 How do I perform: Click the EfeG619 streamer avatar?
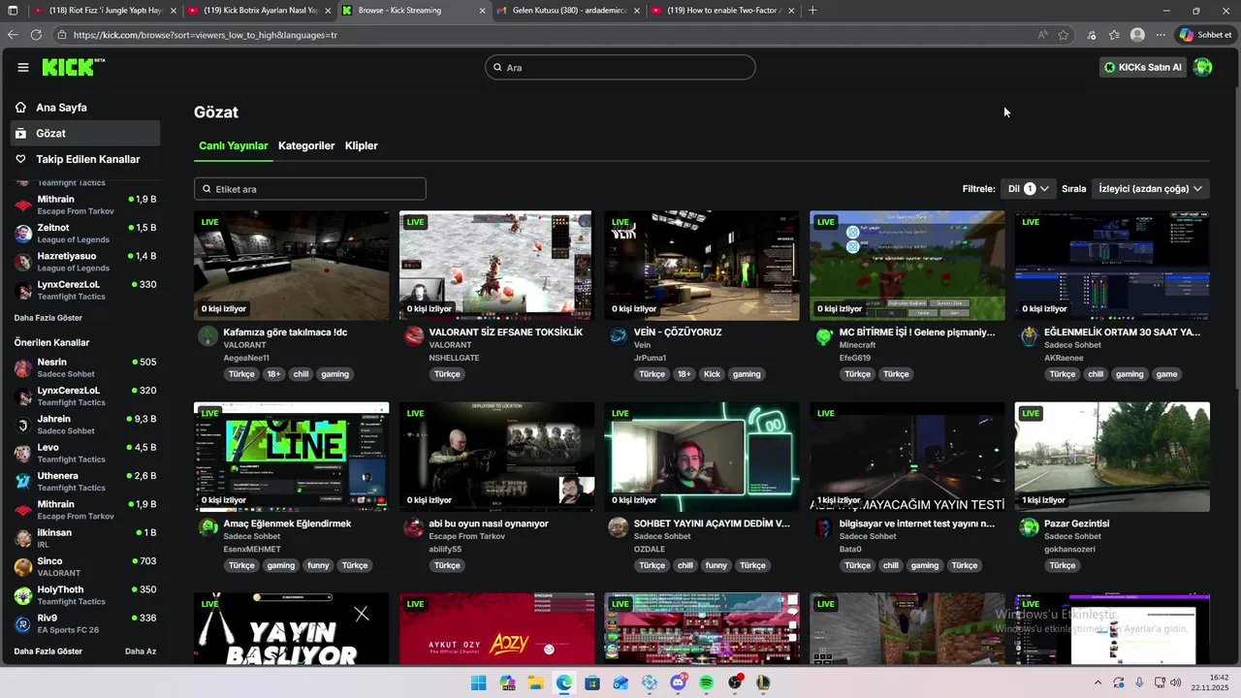click(x=824, y=336)
